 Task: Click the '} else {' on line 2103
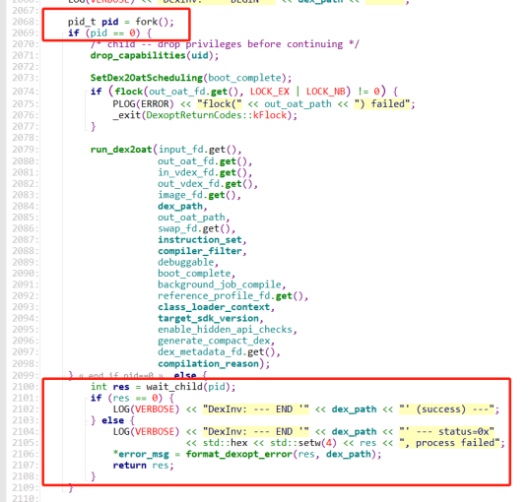[x=113, y=420]
